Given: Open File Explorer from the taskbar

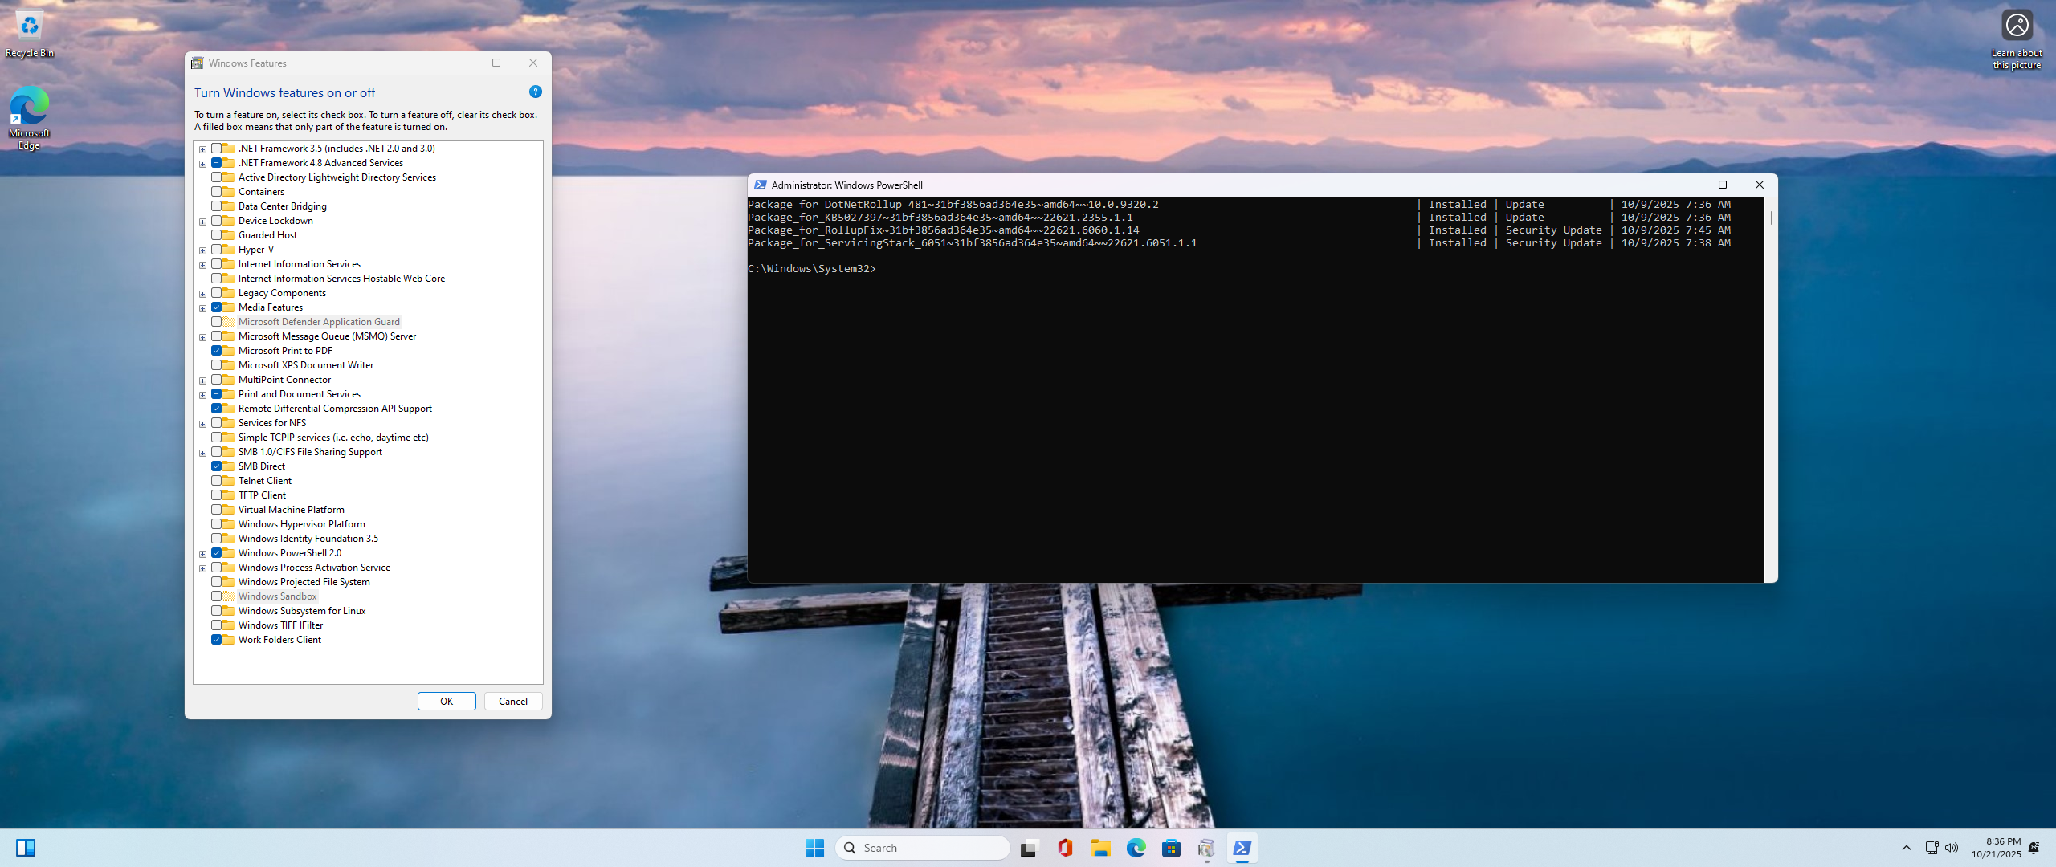Looking at the screenshot, I should tap(1100, 848).
